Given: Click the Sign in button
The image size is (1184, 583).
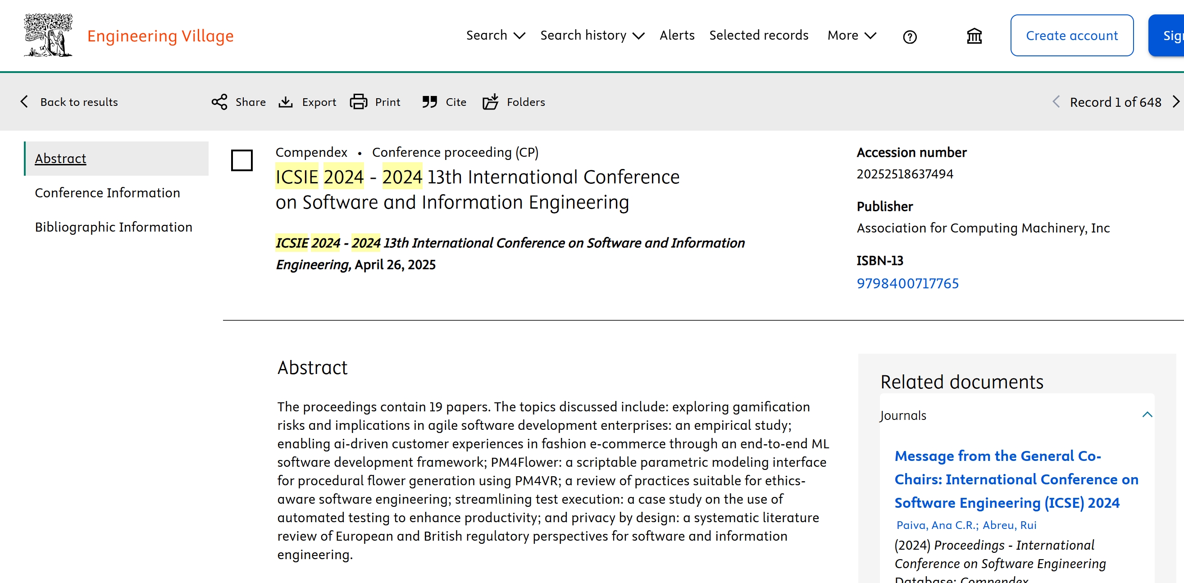Looking at the screenshot, I should [1166, 36].
